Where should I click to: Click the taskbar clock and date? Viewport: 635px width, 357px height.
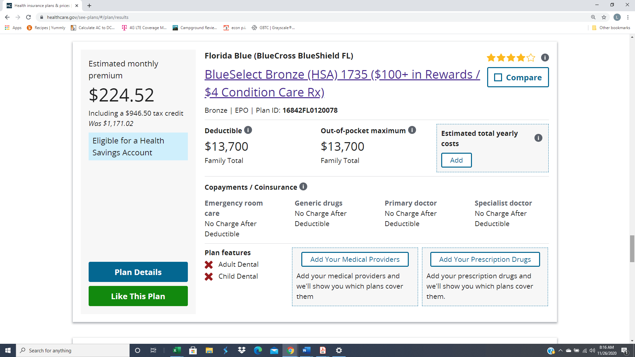point(607,350)
